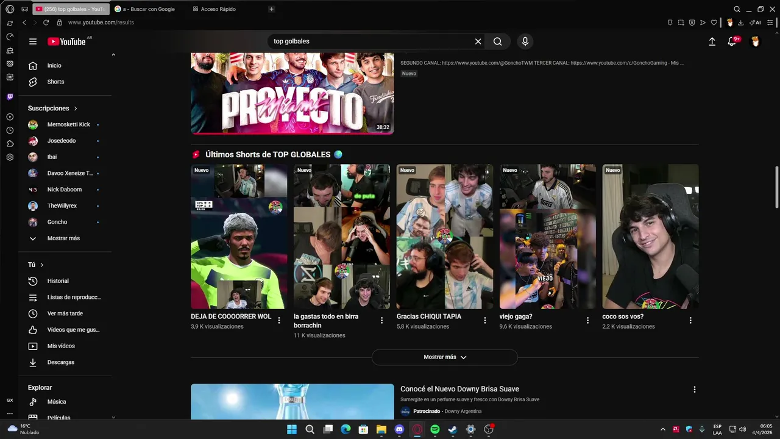The height and width of the screenshot is (439, 780).
Task: Open Nick Daboom channel
Action: click(x=65, y=190)
